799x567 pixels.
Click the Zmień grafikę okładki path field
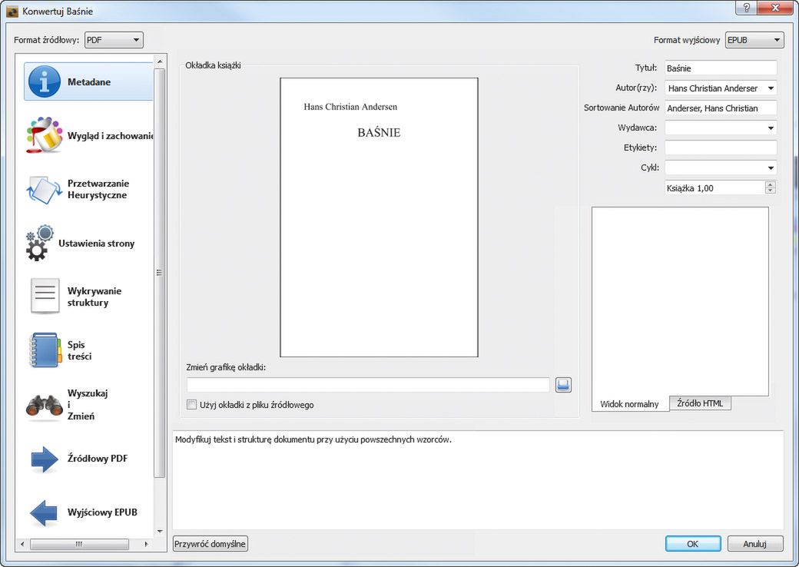coord(368,385)
